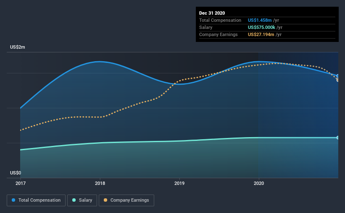Click Salary label in tooltip
345x213 pixels.
click(x=206, y=27)
